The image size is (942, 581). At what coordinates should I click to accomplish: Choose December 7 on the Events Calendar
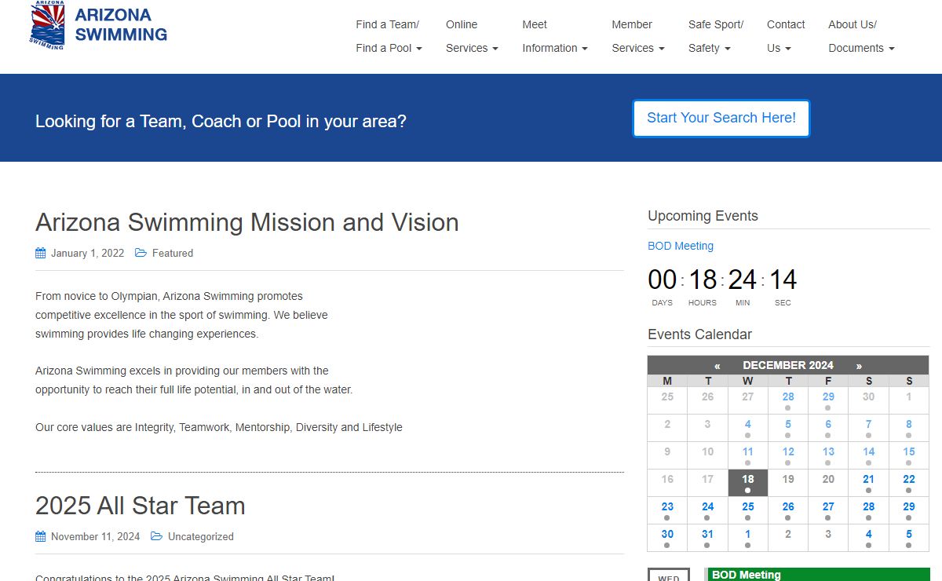[x=869, y=428]
